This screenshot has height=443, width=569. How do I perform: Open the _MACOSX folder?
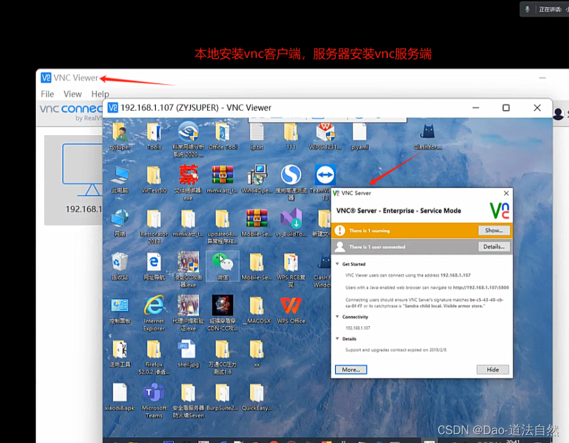point(257,306)
